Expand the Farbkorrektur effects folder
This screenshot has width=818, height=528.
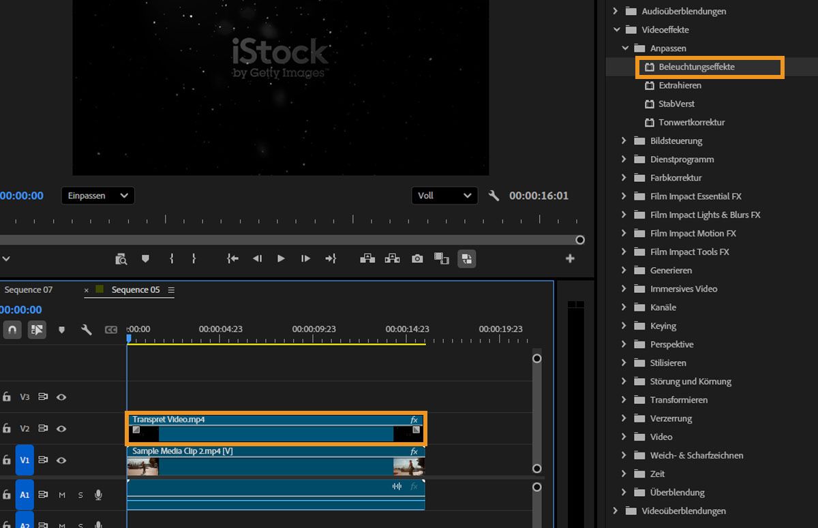624,178
